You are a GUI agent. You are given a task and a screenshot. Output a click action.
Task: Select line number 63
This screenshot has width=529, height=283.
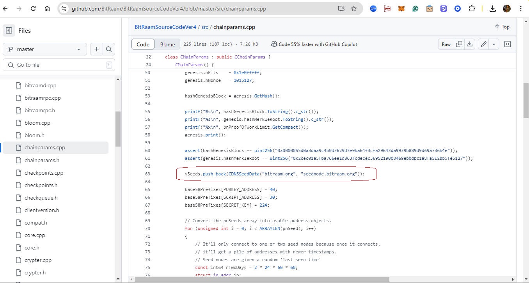[147, 174]
